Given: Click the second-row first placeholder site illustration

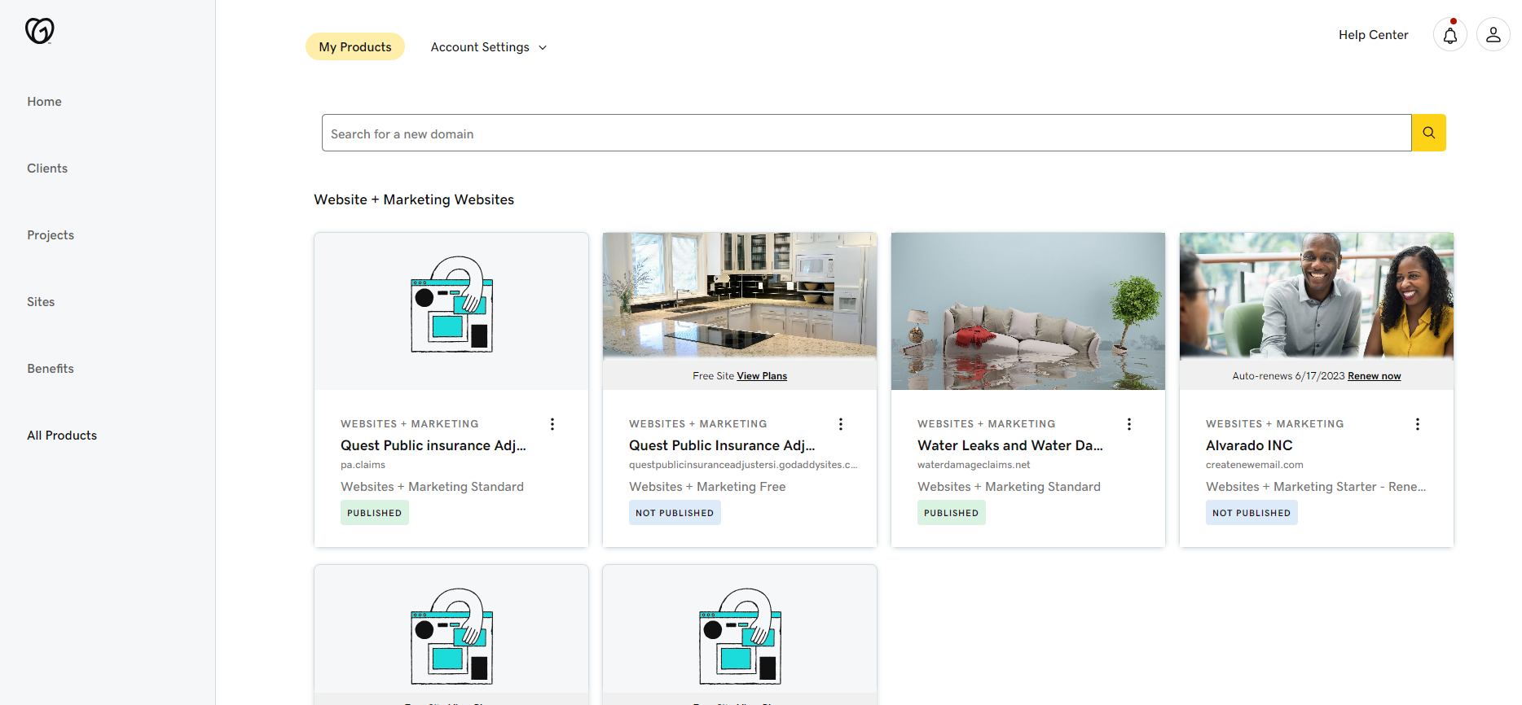Looking at the screenshot, I should click(x=451, y=637).
